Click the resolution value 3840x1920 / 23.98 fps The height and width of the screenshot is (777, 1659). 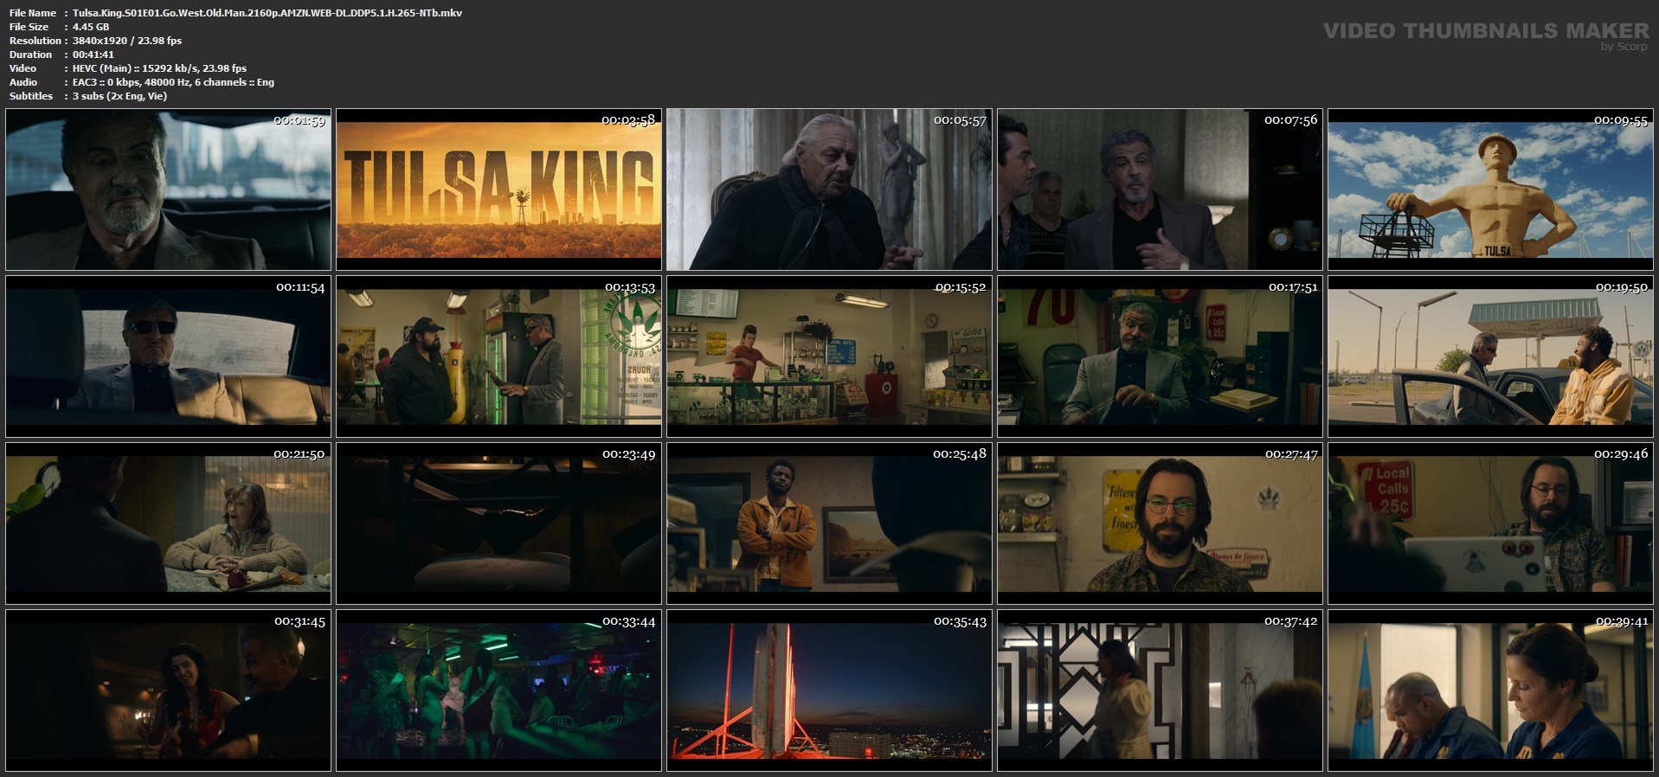(127, 41)
